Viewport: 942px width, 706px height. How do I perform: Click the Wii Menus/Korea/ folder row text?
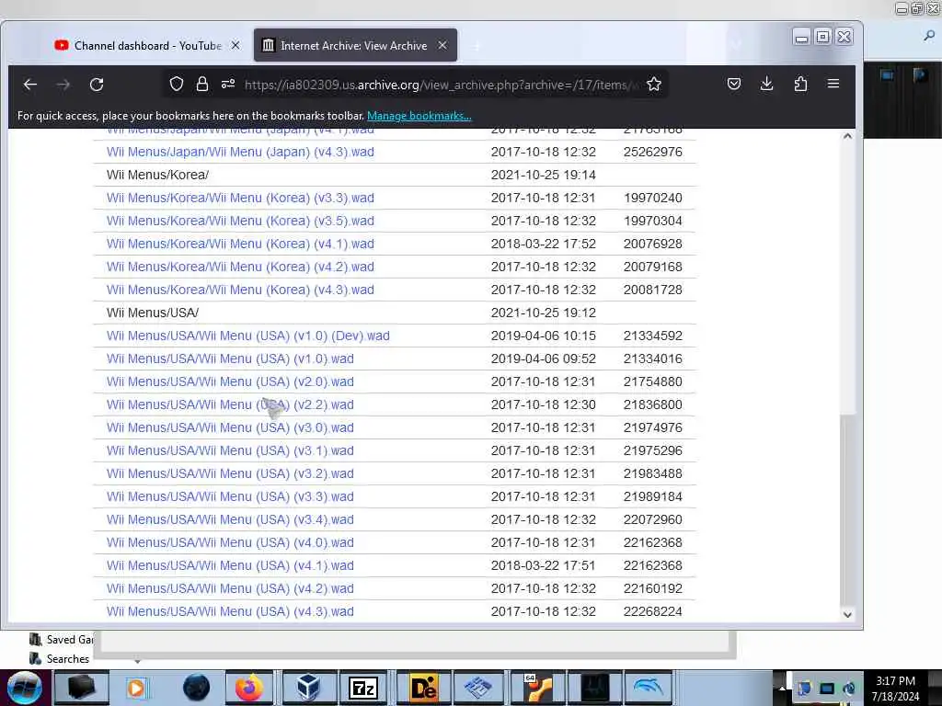[x=157, y=175]
